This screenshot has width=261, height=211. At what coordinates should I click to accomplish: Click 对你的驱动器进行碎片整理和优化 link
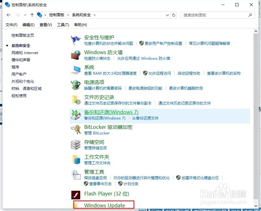142,178
